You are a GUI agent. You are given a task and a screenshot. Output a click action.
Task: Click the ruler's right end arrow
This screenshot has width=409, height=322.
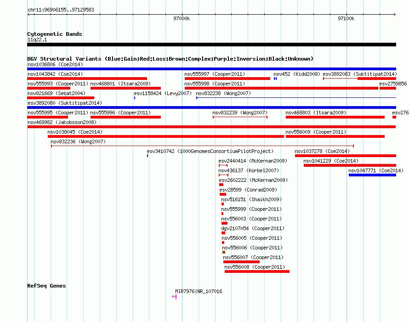395,15
